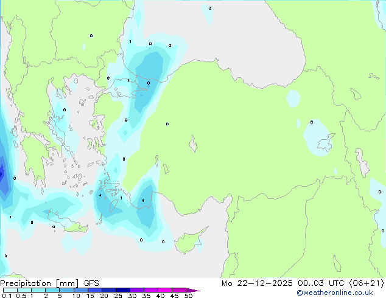Pick the 1–2 mm legend color swatch
The height and width of the screenshot is (298, 386).
[38, 290]
